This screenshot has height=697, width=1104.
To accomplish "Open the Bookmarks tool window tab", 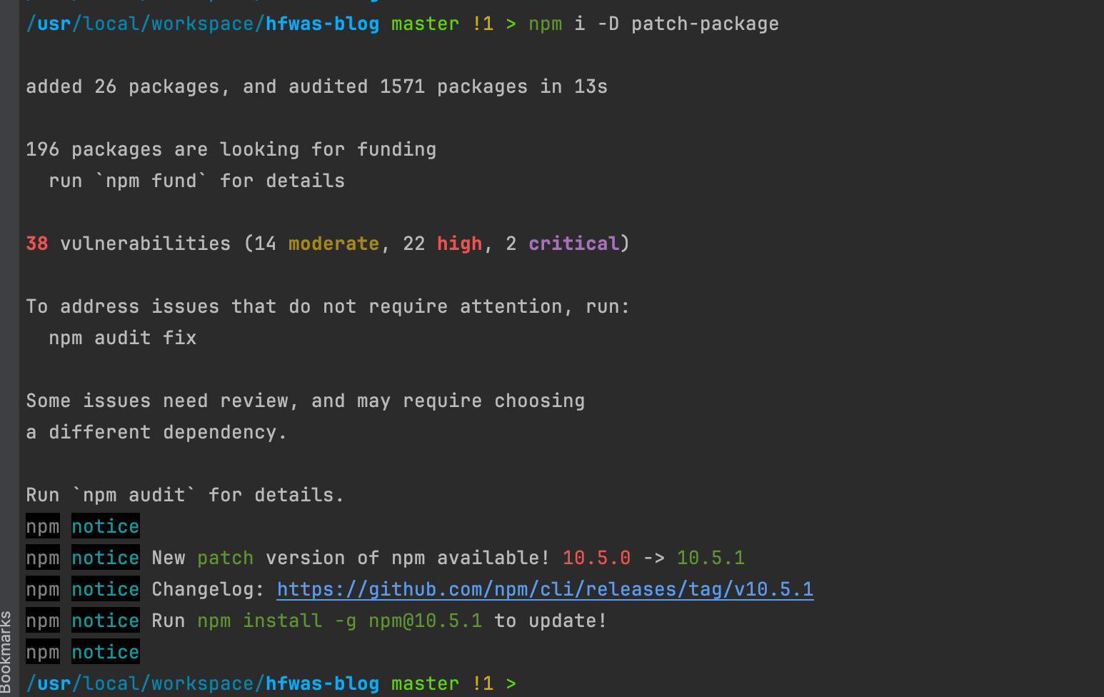I will pyautogui.click(x=6, y=650).
